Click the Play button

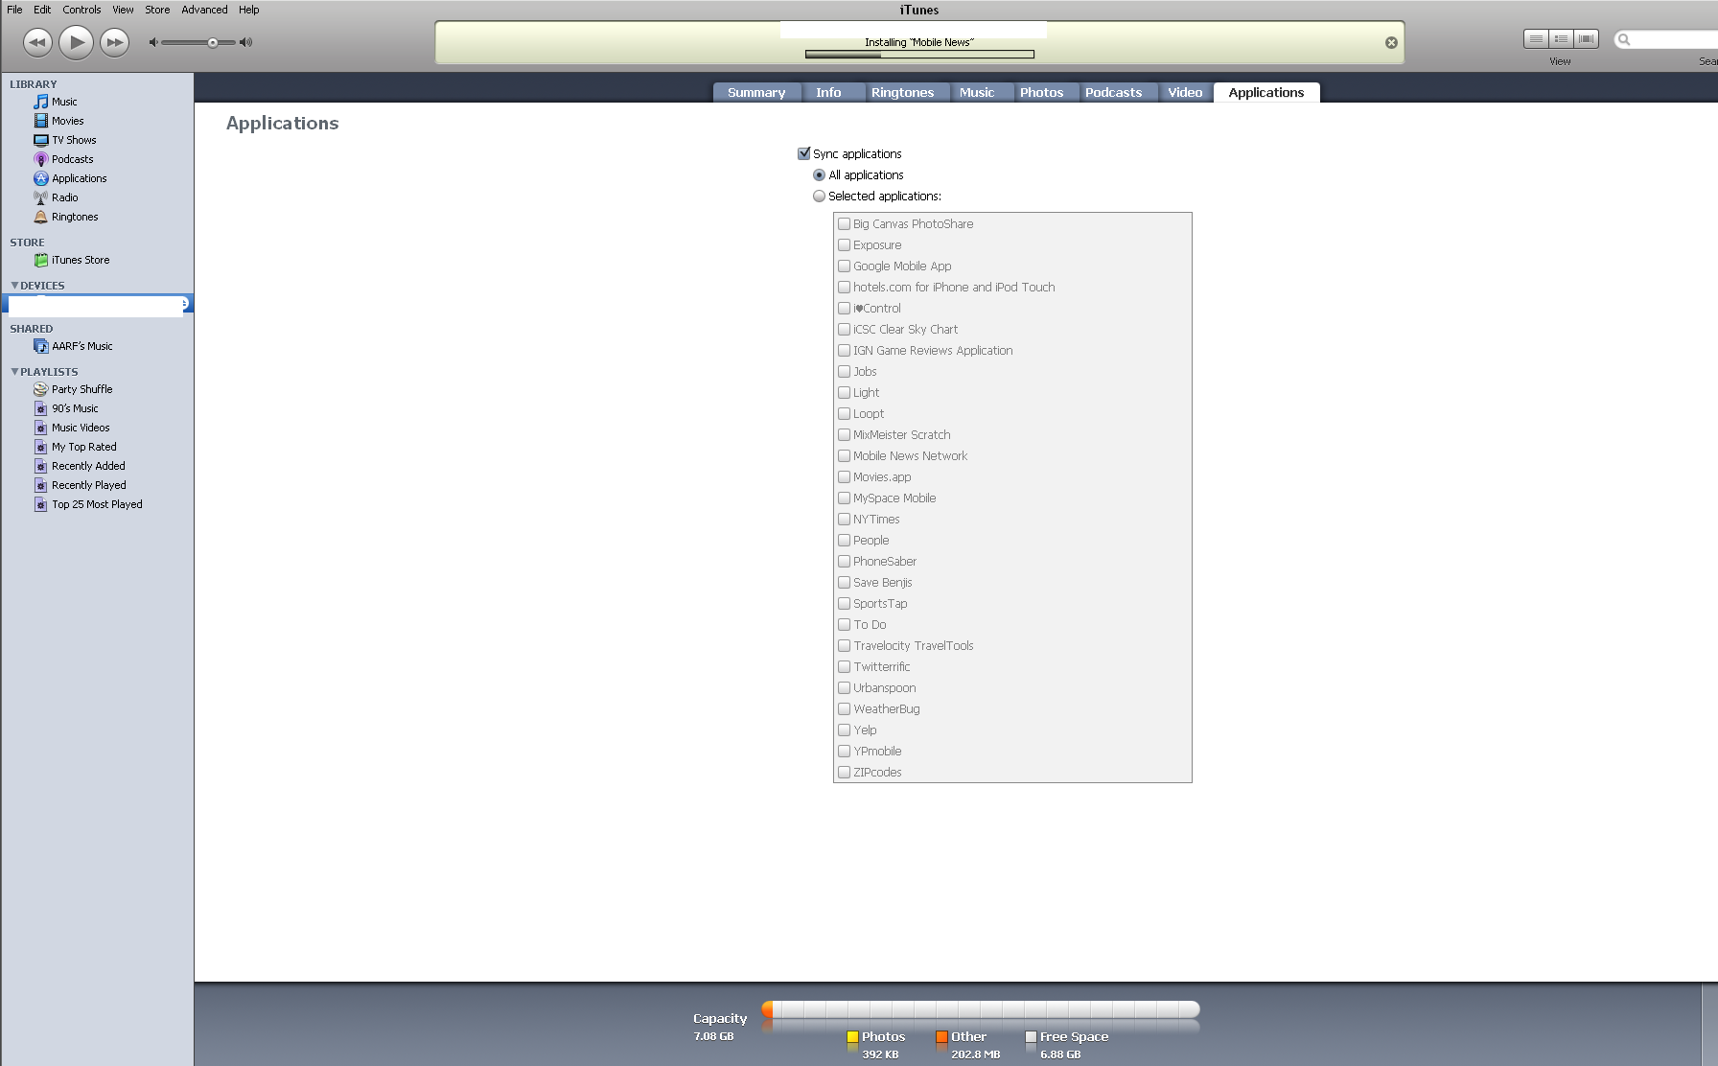tap(76, 42)
